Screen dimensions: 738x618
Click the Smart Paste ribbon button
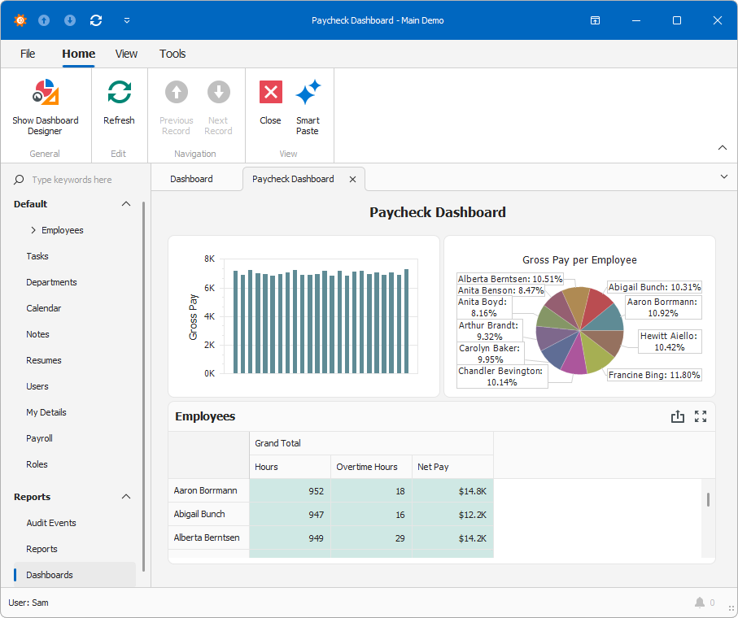[308, 107]
